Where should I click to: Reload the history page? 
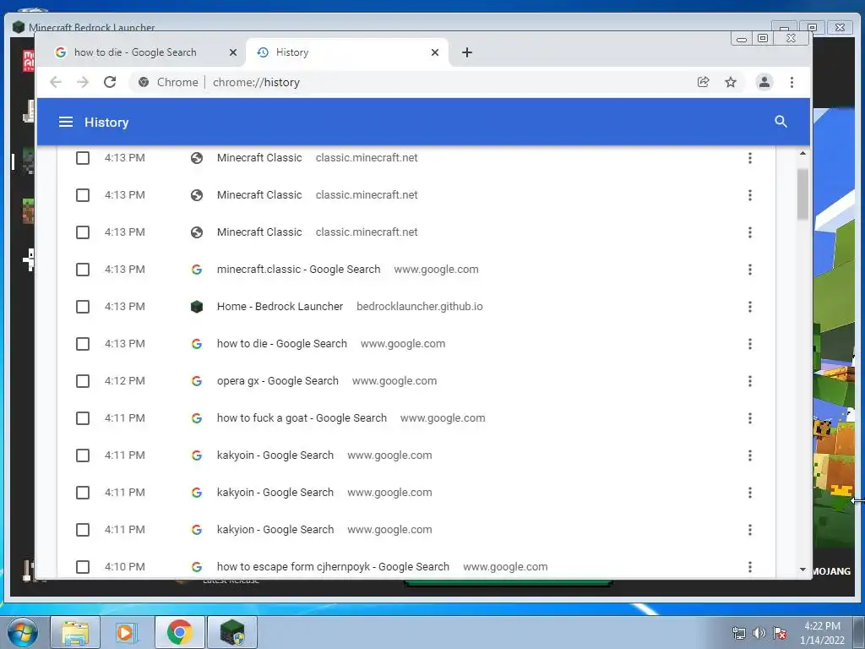click(110, 82)
